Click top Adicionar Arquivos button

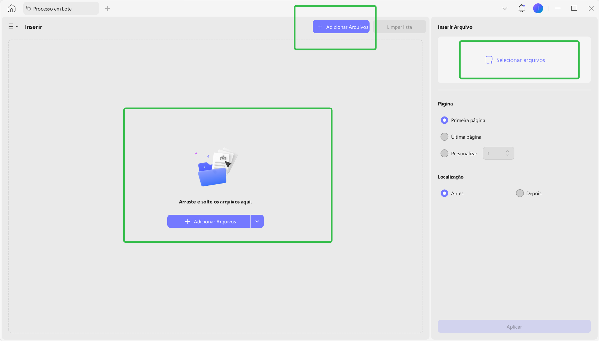(341, 27)
